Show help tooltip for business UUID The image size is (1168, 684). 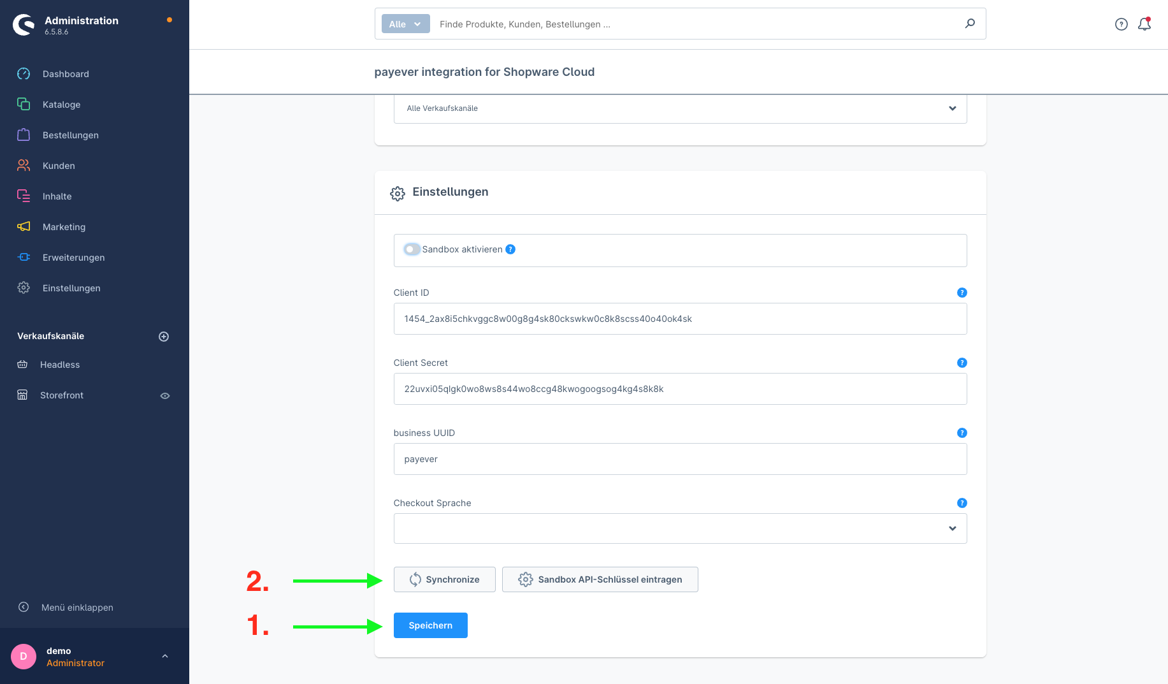962,433
